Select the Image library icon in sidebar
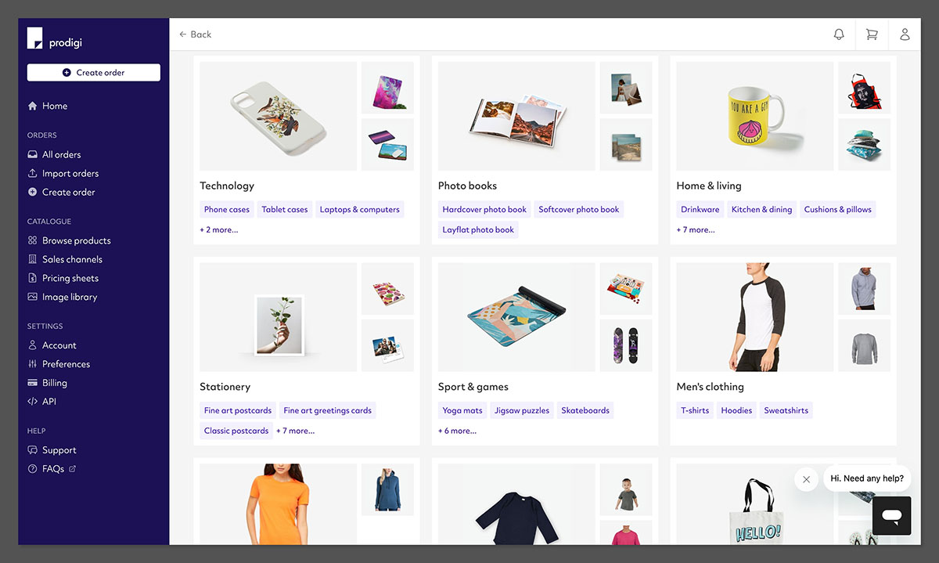939x563 pixels. (33, 297)
